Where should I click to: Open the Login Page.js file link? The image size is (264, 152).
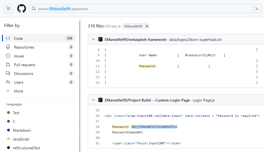pos(204,100)
